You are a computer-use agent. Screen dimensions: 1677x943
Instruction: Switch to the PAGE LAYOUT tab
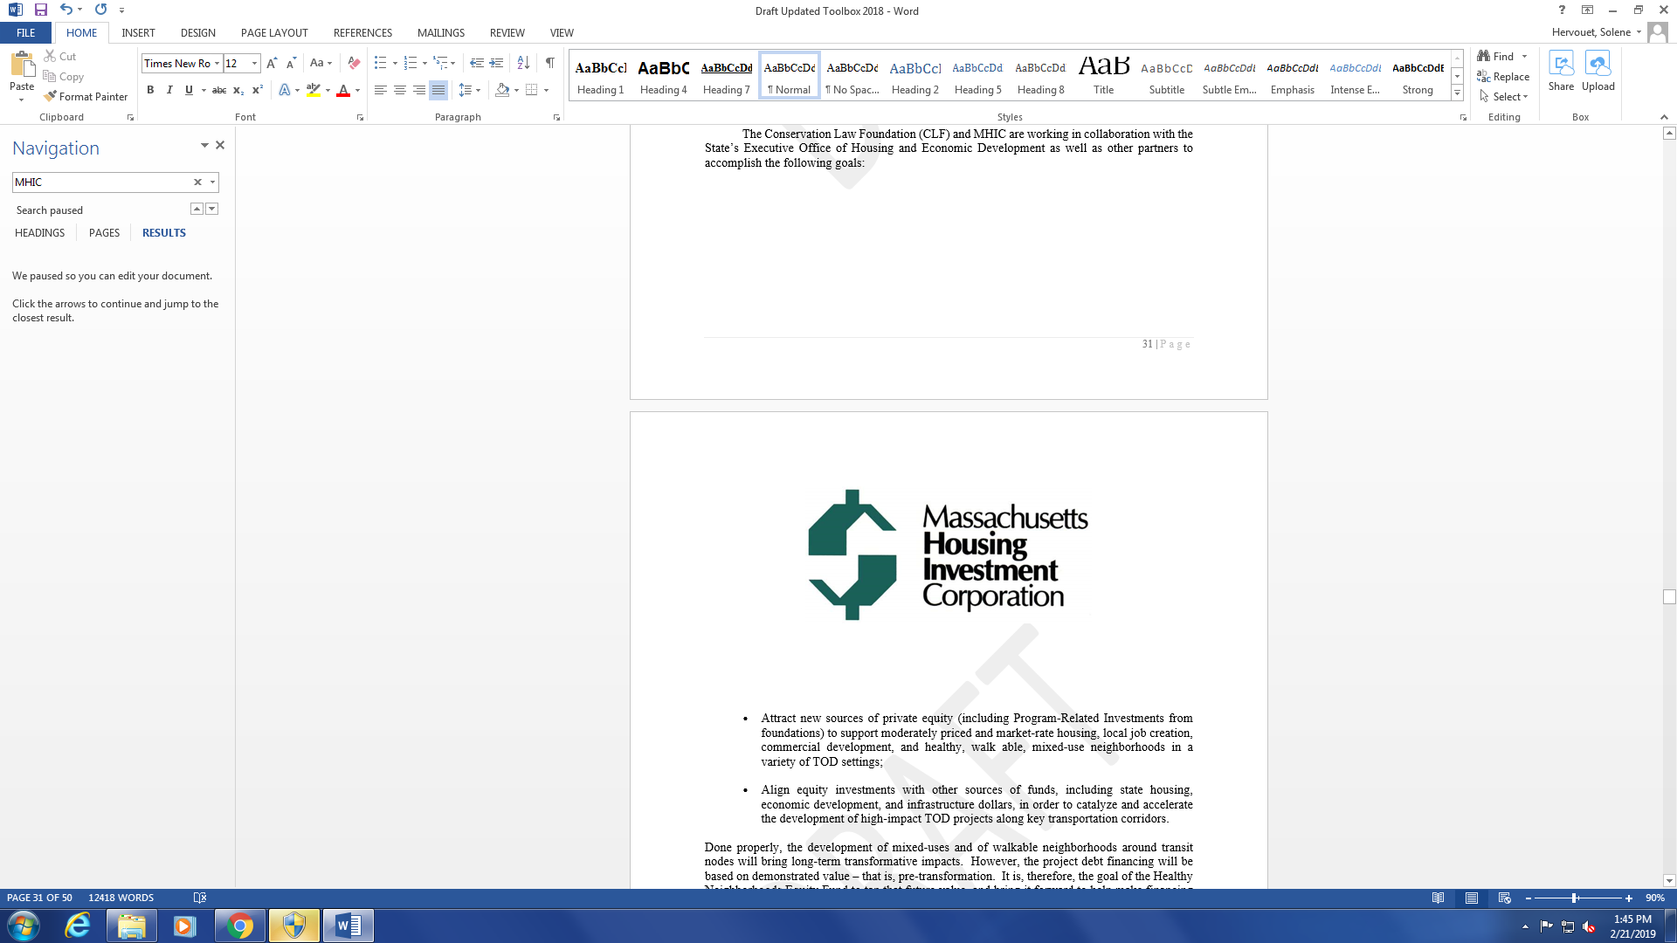(274, 33)
